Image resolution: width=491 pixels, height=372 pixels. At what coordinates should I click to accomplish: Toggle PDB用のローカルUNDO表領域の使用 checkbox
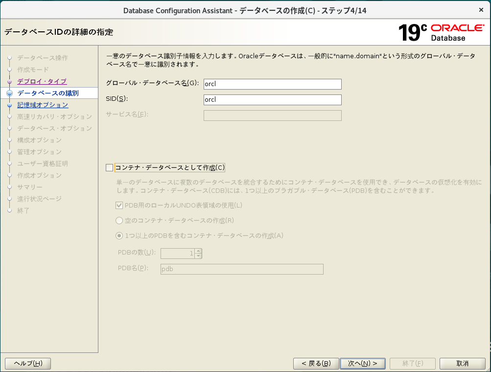pos(119,206)
